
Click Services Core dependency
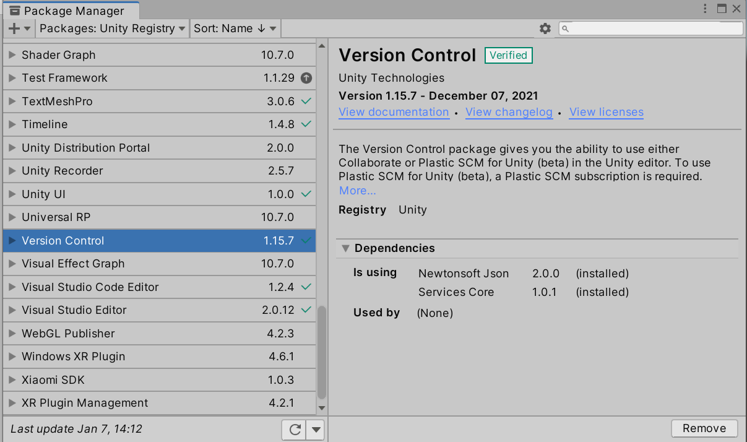pos(456,292)
